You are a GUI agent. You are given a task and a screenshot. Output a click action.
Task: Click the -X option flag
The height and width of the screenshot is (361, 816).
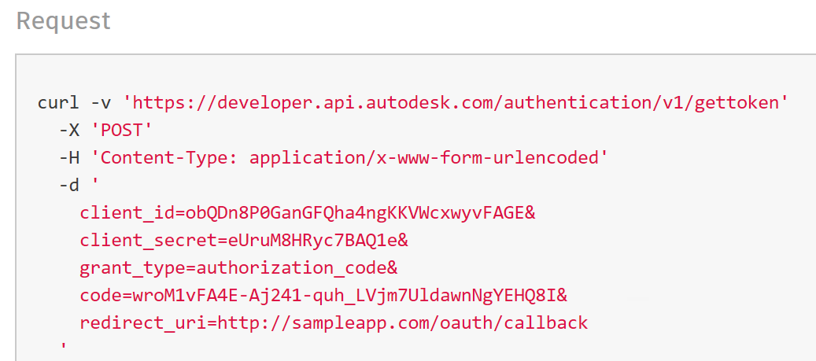click(68, 130)
